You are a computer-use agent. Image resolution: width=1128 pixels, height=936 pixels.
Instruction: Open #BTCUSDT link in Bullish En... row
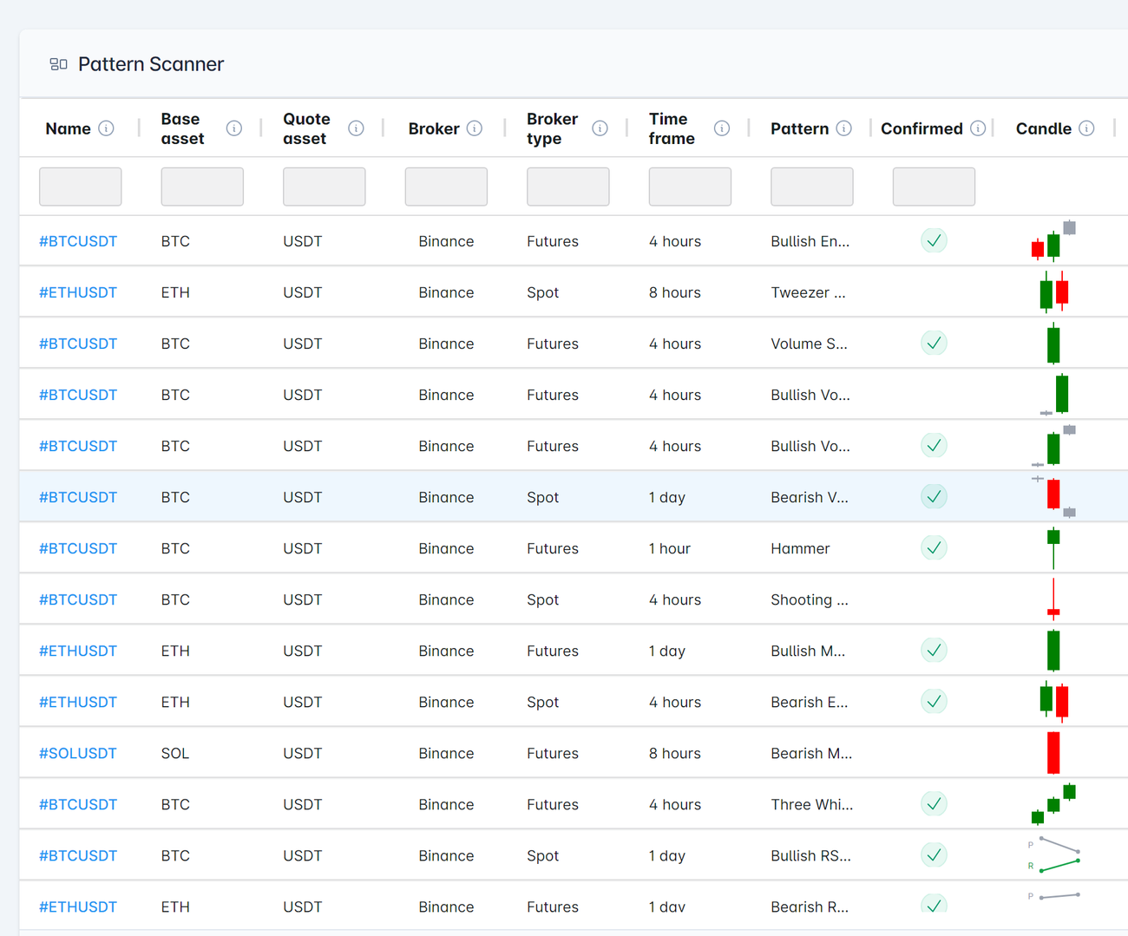[78, 241]
